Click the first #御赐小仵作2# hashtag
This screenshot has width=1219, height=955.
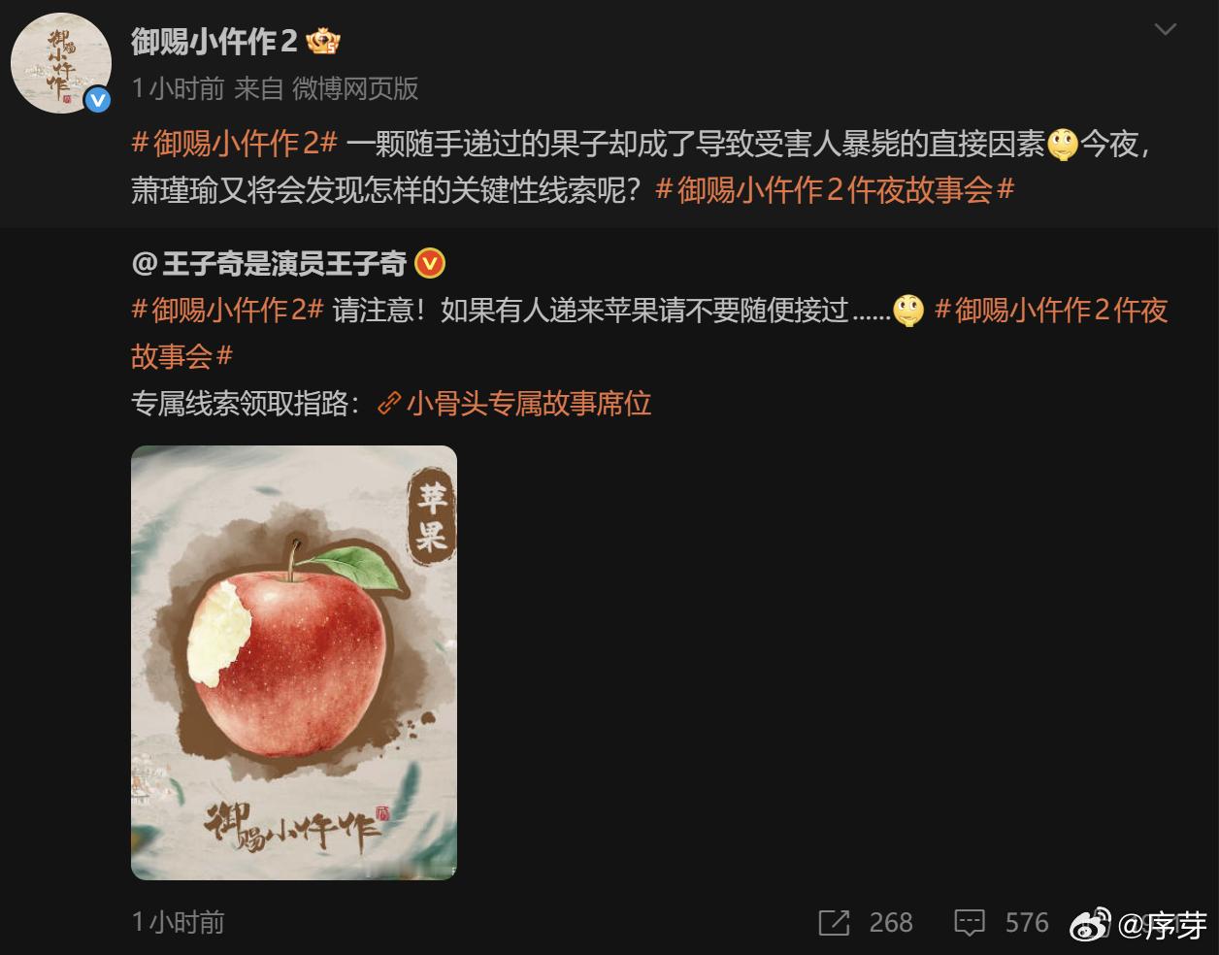pos(234,144)
